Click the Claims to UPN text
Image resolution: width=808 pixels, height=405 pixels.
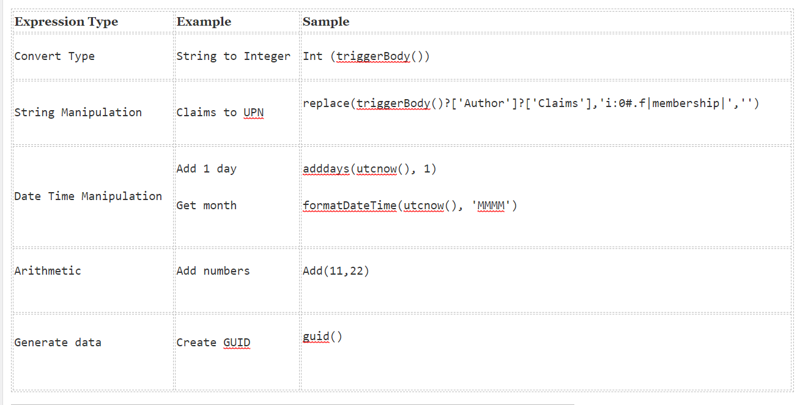pos(220,113)
